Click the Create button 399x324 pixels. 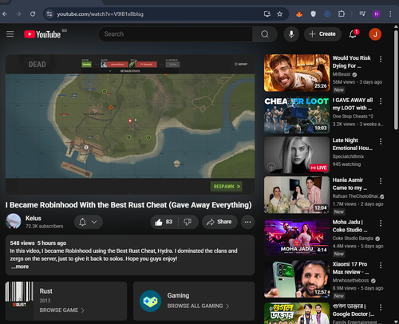322,34
